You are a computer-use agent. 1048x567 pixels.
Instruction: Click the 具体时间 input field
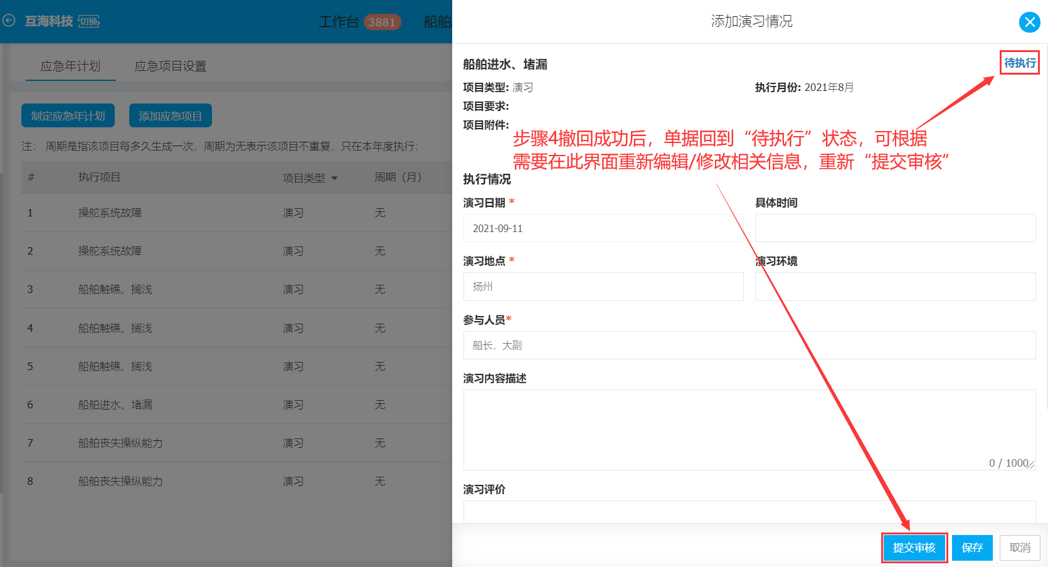pyautogui.click(x=895, y=228)
